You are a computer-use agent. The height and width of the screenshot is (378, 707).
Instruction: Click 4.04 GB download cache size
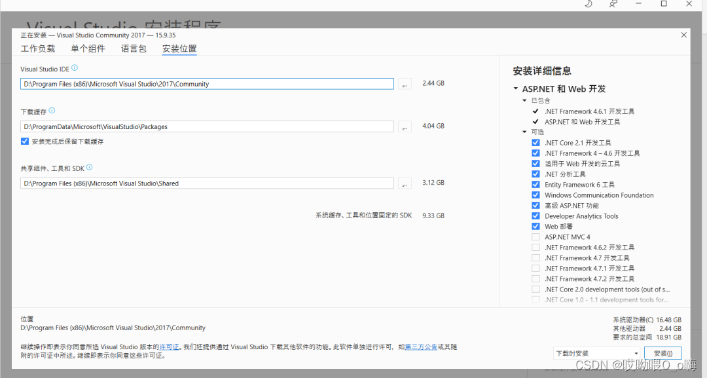point(433,126)
